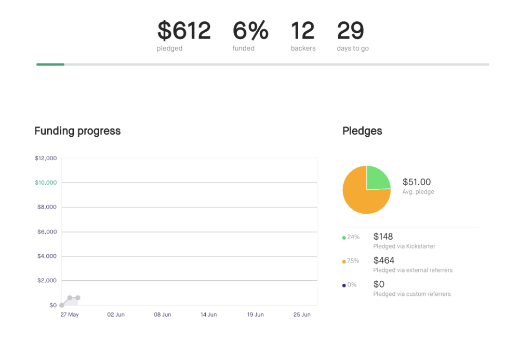This screenshot has height=352, width=532.
Task: Click the 29 days to go figure
Action: tap(351, 31)
